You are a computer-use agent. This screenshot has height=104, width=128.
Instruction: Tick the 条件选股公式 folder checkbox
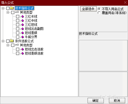[8, 41]
